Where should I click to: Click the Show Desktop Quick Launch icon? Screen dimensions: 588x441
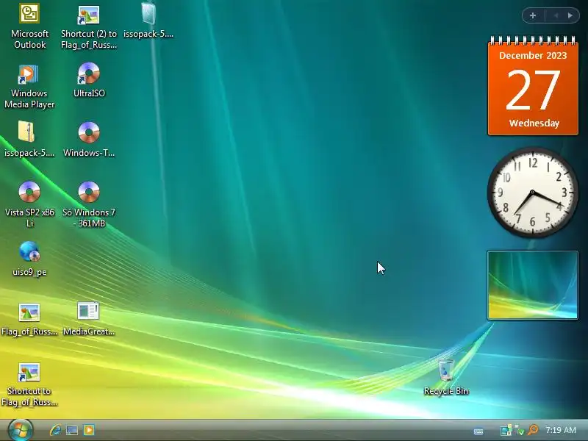pyautogui.click(x=72, y=430)
